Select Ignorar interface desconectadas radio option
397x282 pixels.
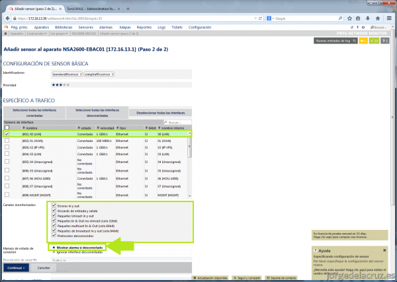coord(54,252)
